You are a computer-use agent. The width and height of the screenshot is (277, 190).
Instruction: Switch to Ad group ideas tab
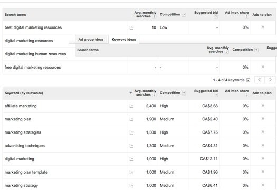[91, 40]
